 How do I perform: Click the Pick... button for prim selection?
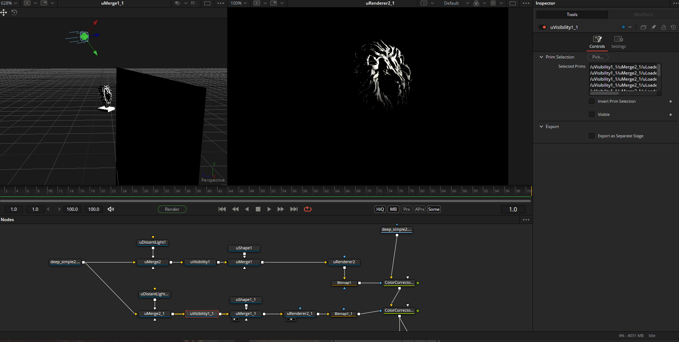click(x=598, y=57)
